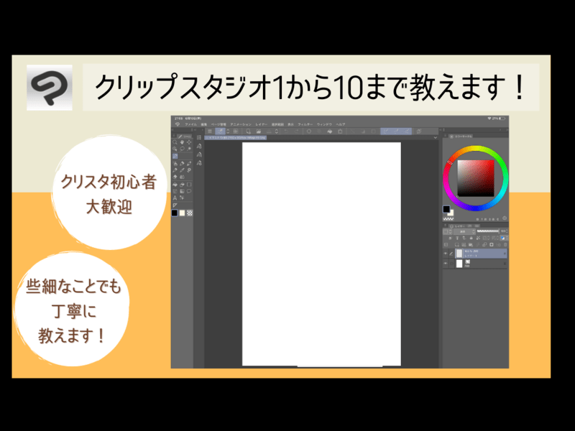Select the Hand move tool
This screenshot has height=431, width=575.
pyautogui.click(x=183, y=142)
